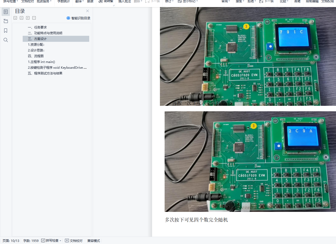Open the 翻译 translate dropdown

point(79,1)
